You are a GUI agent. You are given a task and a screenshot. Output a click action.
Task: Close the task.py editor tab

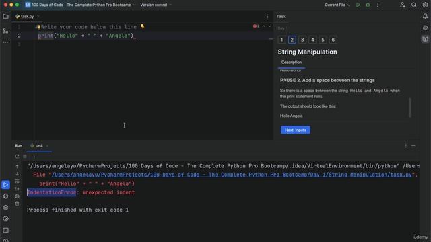click(38, 16)
